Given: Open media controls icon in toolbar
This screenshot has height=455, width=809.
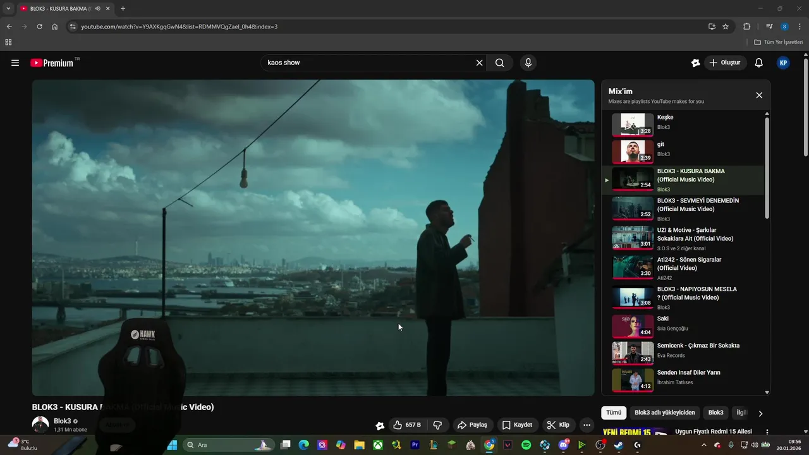Looking at the screenshot, I should (769, 27).
